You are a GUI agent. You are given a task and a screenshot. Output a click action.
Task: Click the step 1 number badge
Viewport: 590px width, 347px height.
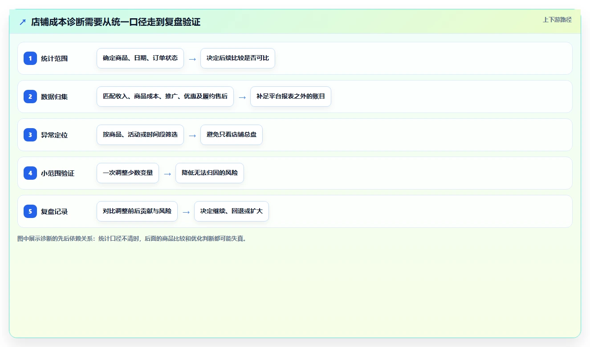click(x=30, y=58)
